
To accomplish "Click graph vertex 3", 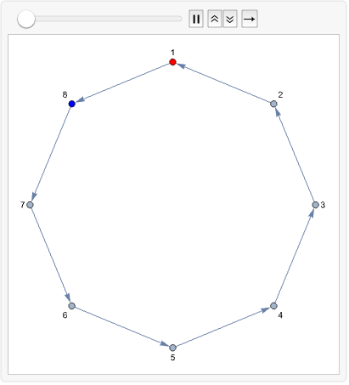I will click(315, 205).
